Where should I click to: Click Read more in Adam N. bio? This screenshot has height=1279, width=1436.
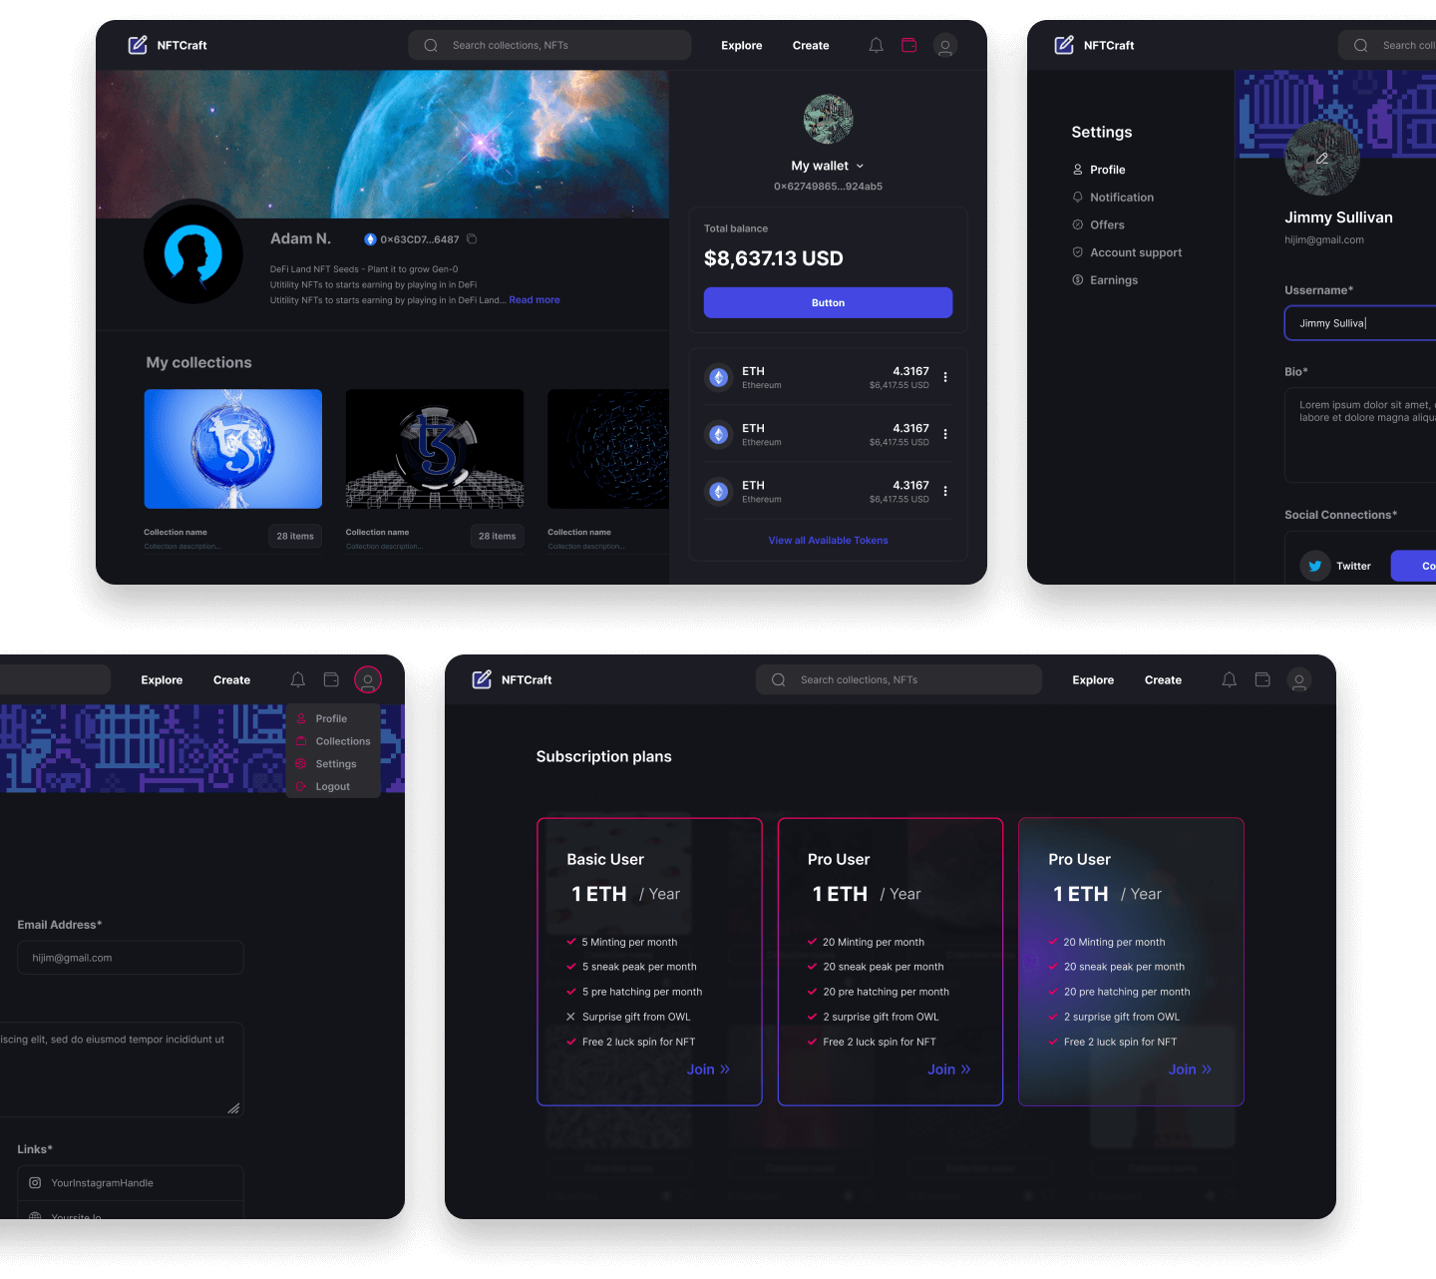pyautogui.click(x=535, y=299)
